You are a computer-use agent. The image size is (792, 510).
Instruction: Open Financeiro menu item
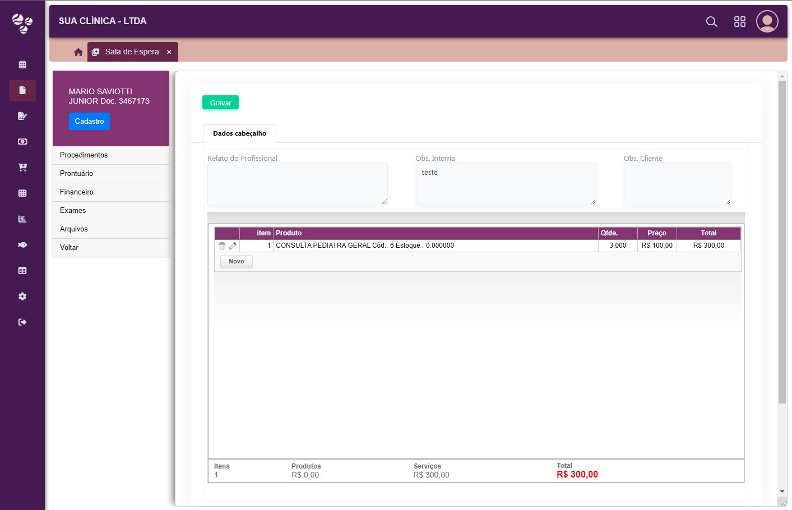click(111, 192)
